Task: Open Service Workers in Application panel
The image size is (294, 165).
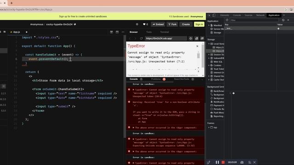Action: (x=217, y=29)
